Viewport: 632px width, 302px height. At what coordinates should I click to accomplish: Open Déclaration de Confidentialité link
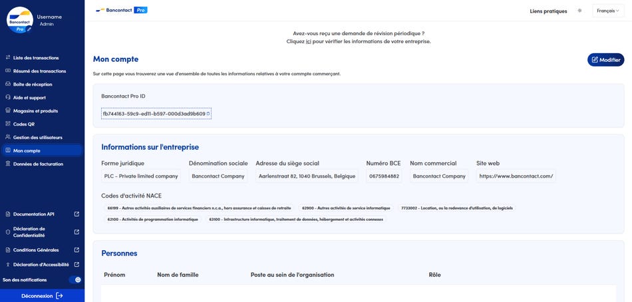click(x=43, y=232)
